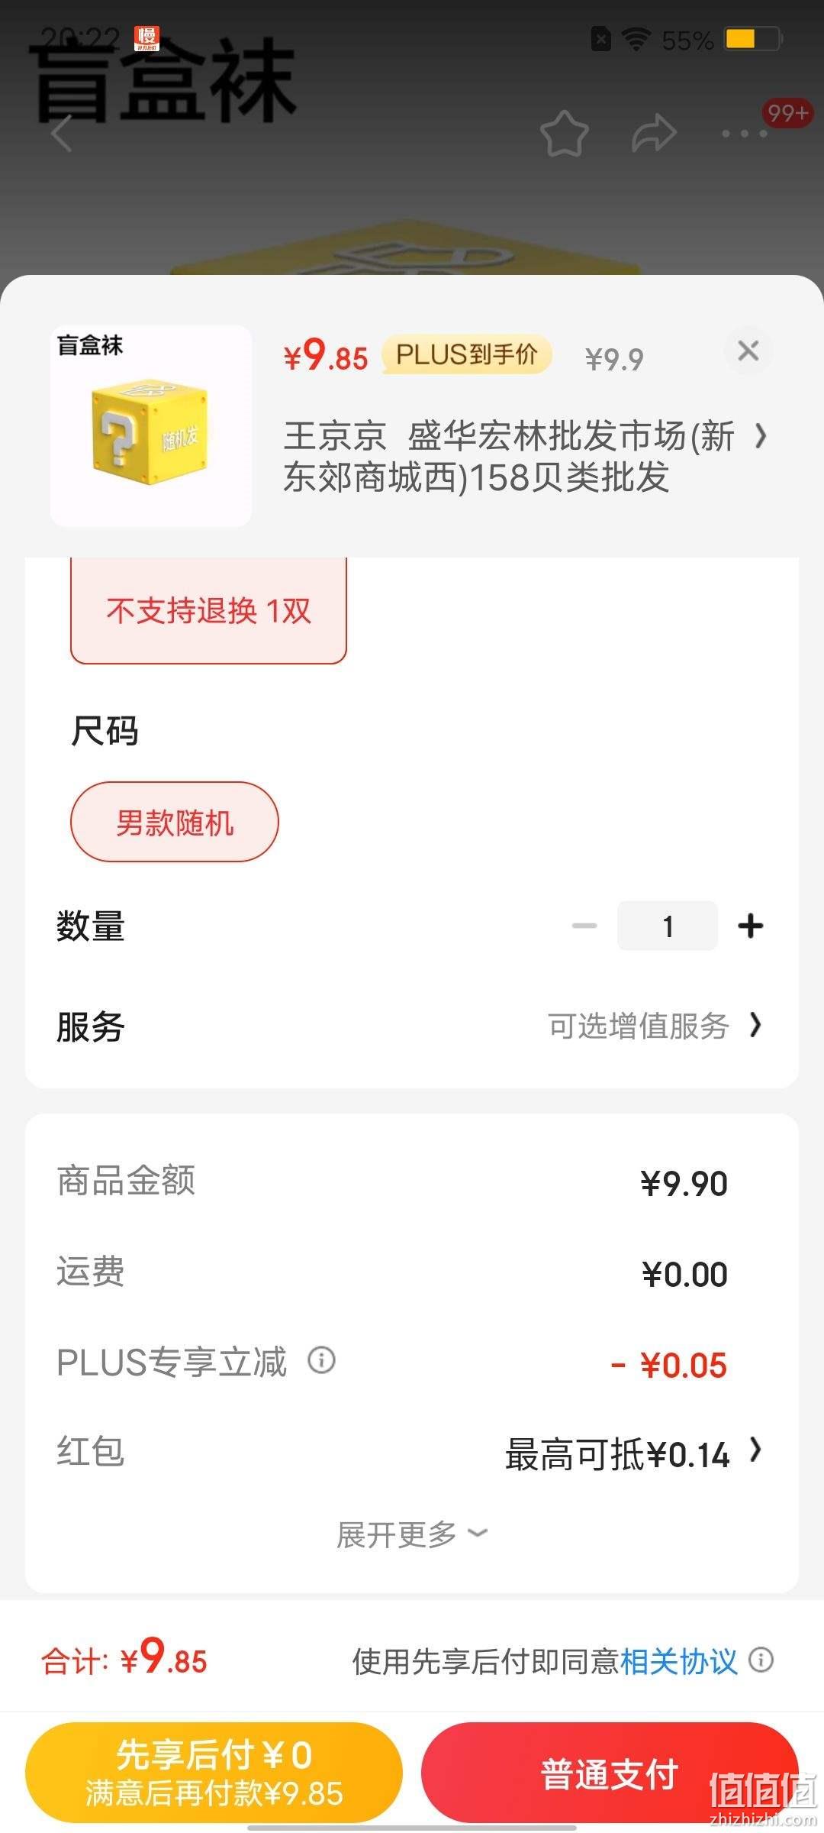
Task: Tap the 普通支付 button
Action: point(610,1772)
